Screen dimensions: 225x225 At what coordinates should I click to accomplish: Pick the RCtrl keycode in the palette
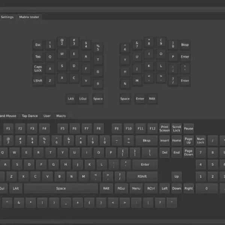[151, 188]
